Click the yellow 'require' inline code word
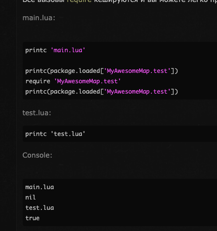Image resolution: width=217 pixels, height=231 pixels. pyautogui.click(x=79, y=1)
